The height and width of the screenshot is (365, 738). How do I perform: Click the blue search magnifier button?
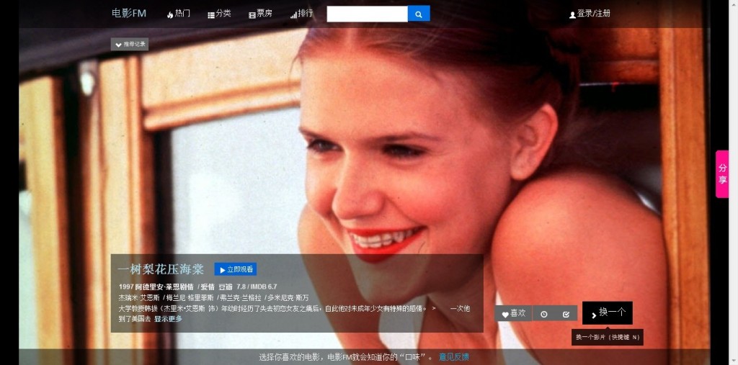[x=419, y=14]
